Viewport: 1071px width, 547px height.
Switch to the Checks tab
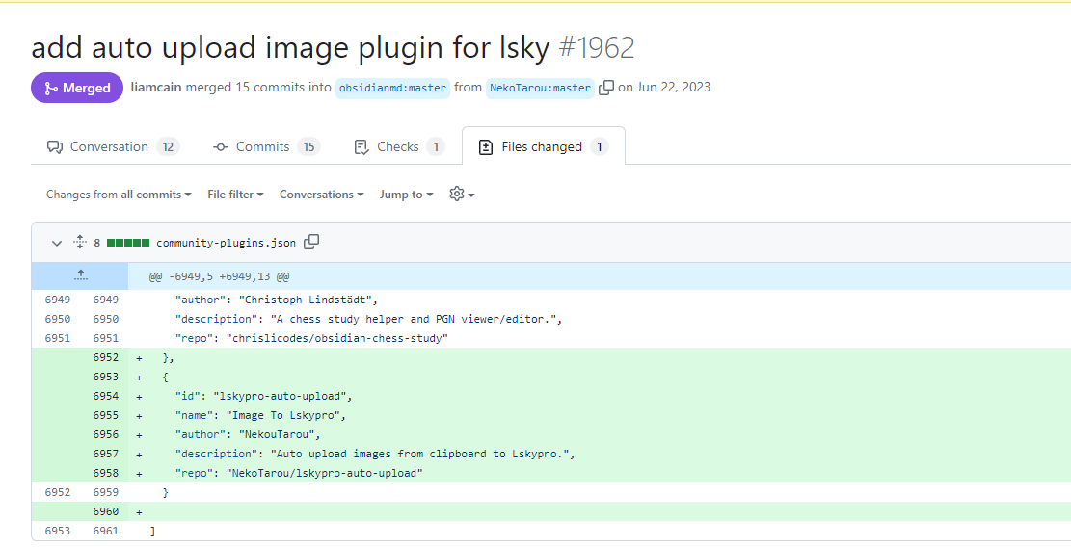click(x=399, y=146)
